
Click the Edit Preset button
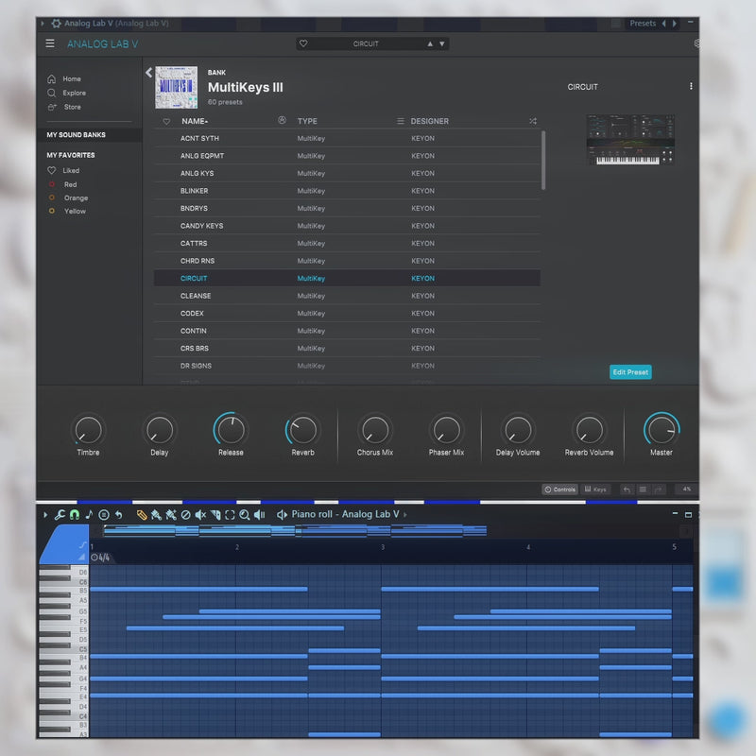pyautogui.click(x=629, y=372)
